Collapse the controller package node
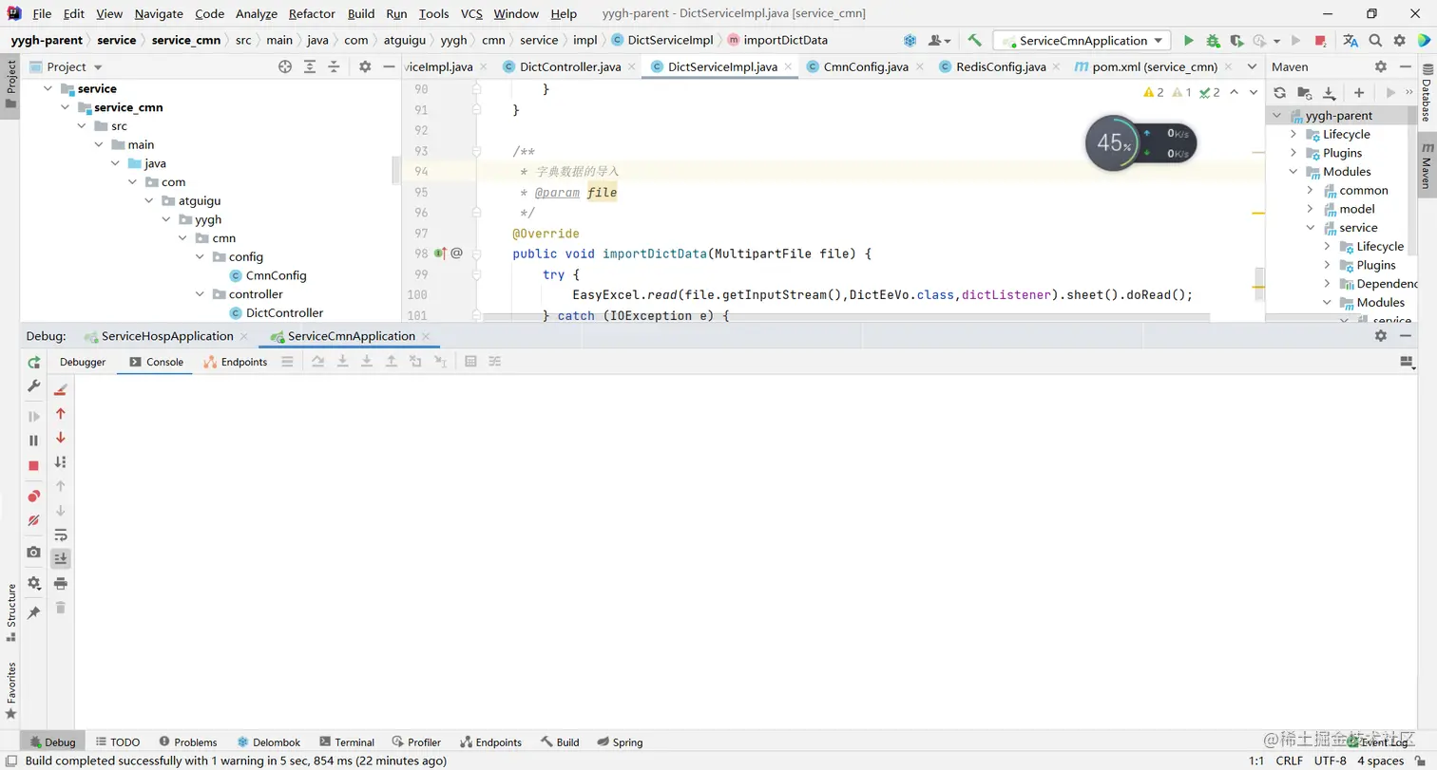1437x770 pixels. (200, 294)
